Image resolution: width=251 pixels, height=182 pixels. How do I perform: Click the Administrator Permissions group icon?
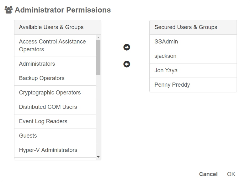[8, 10]
